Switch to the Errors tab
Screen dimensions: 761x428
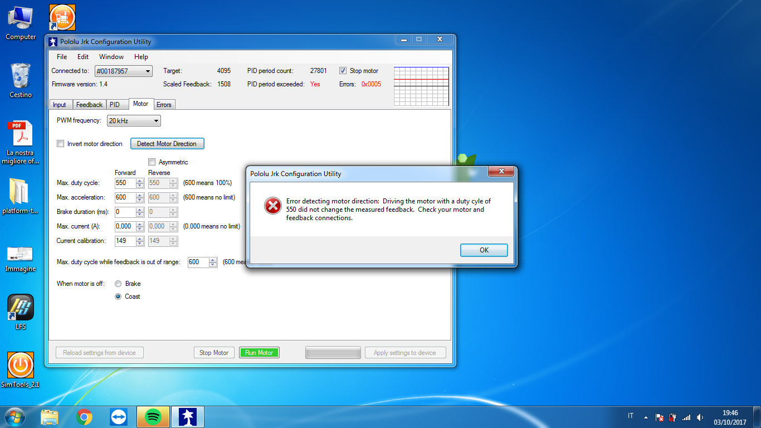click(164, 105)
